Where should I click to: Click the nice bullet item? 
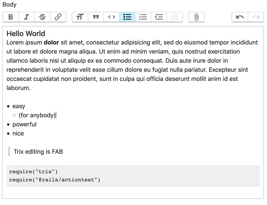click(18, 134)
